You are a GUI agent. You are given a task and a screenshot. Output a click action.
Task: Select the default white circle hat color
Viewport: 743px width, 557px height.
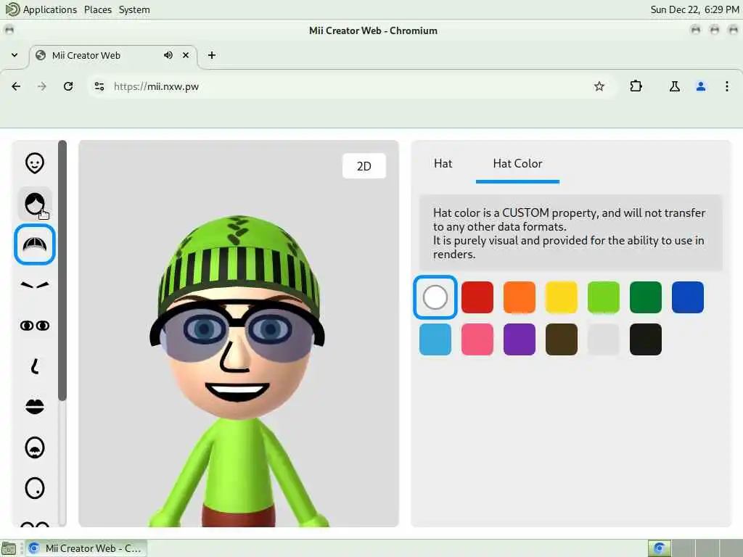point(435,297)
